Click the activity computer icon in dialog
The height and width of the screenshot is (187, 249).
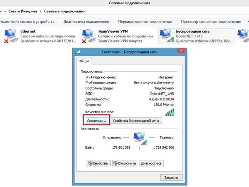point(140,138)
